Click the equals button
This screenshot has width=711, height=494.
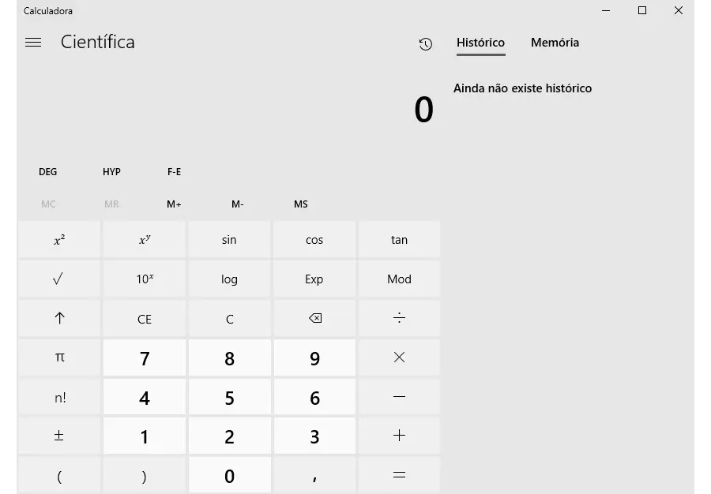coord(399,475)
